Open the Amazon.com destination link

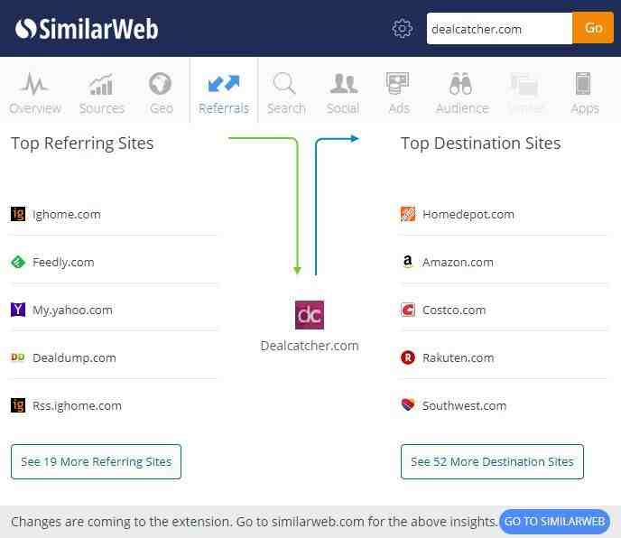coord(458,263)
